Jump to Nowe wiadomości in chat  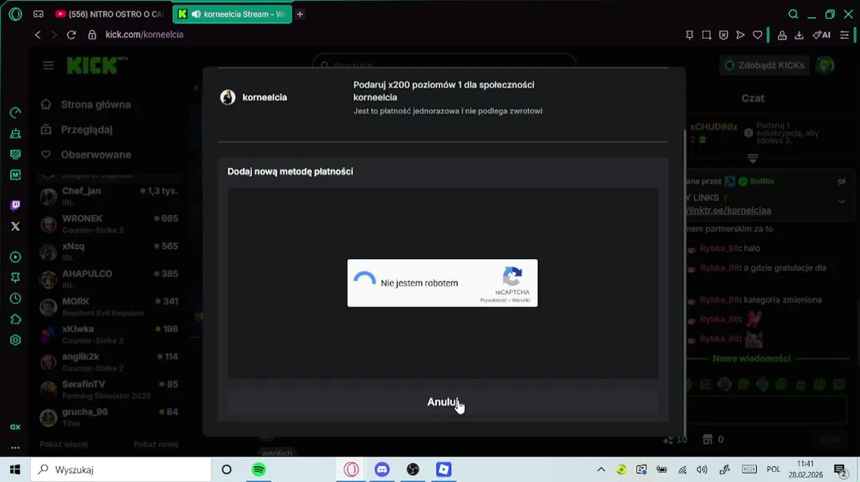click(751, 359)
